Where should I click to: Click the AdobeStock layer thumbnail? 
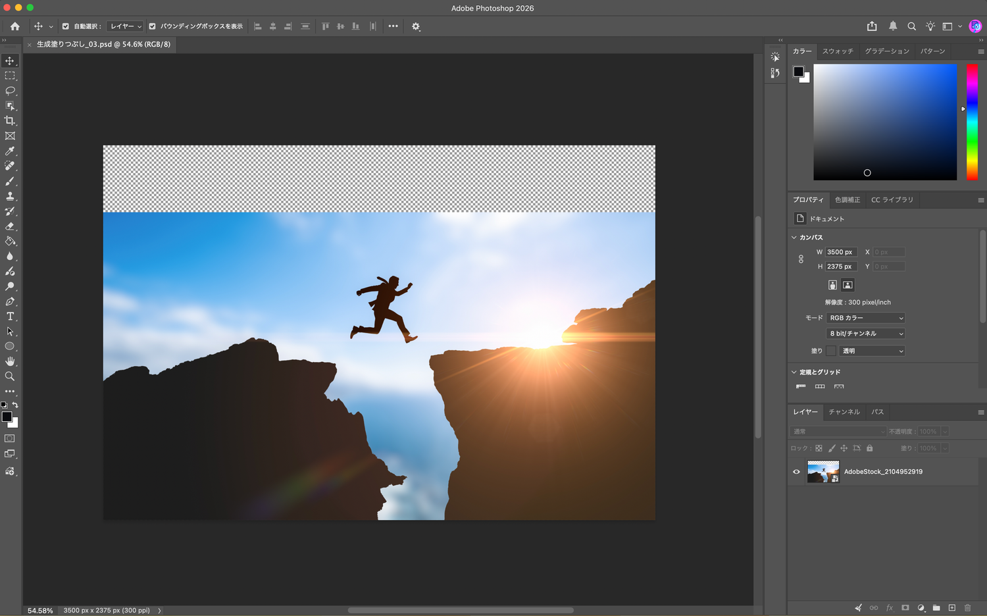[x=823, y=472]
